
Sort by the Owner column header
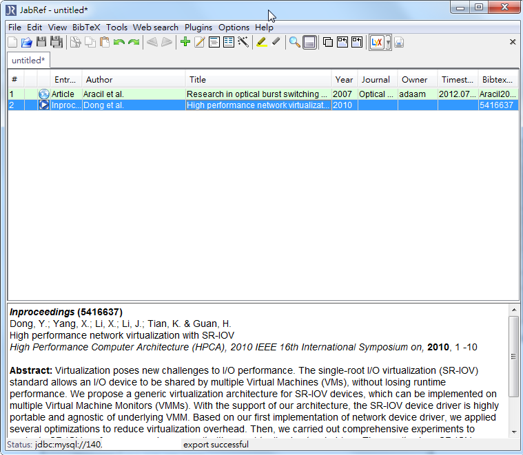point(418,80)
